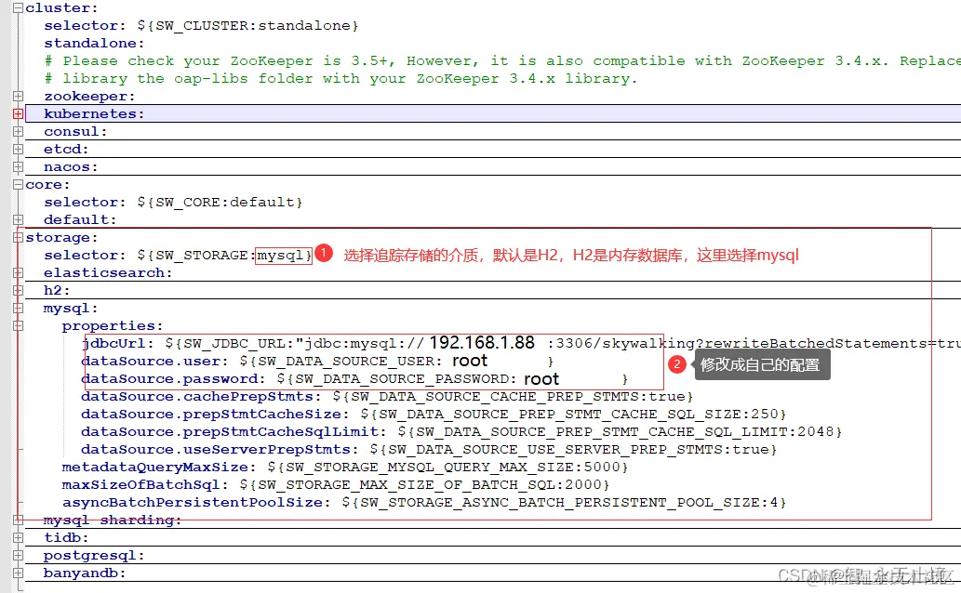This screenshot has width=961, height=593.
Task: Click the 'mysql' value in SW_STORAGE selector
Action: [x=280, y=256]
